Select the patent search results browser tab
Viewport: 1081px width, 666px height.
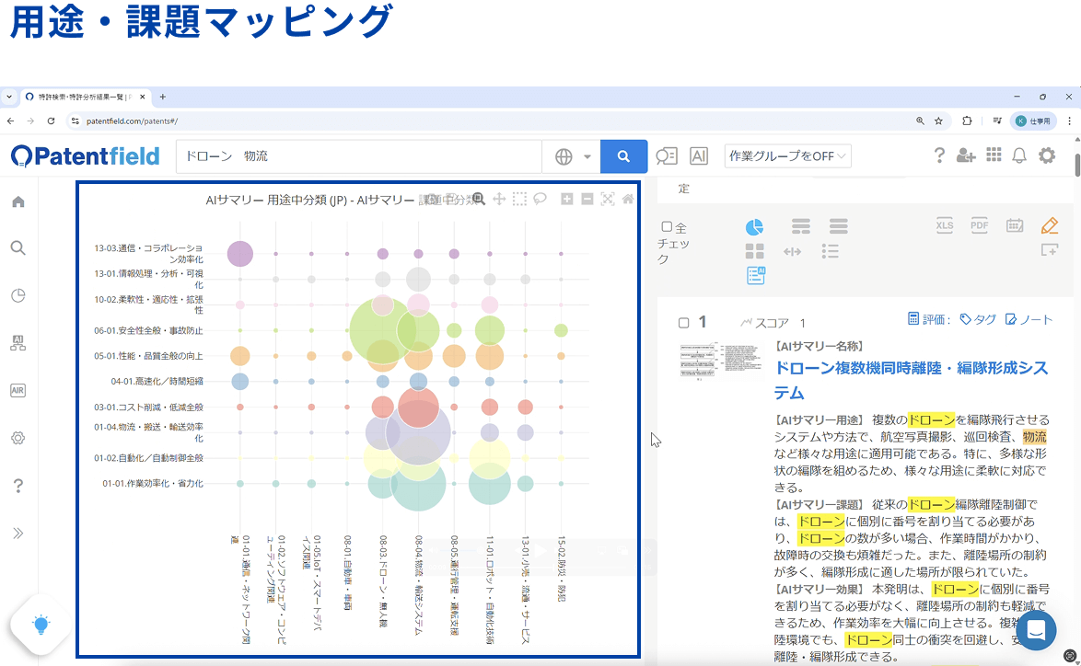coord(83,97)
